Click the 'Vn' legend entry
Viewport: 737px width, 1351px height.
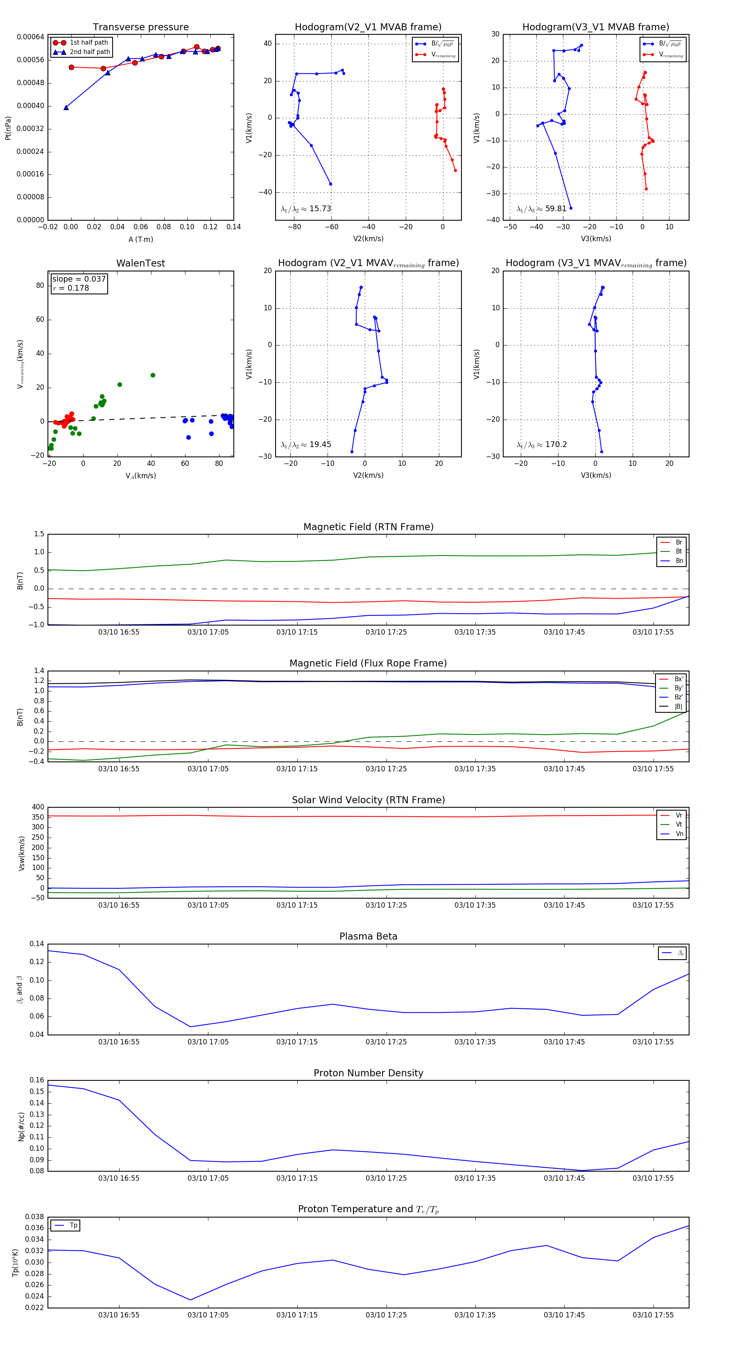point(671,834)
